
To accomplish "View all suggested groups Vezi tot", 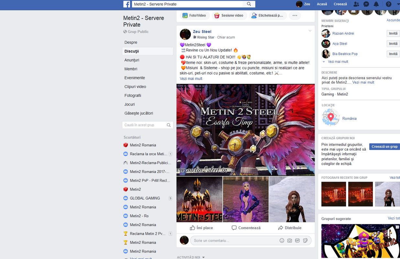I will [x=394, y=218].
